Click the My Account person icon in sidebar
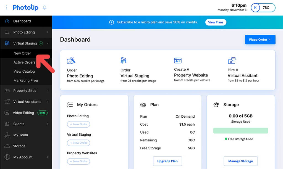Image resolution: width=283 pixels, height=169 pixels. tap(7, 157)
